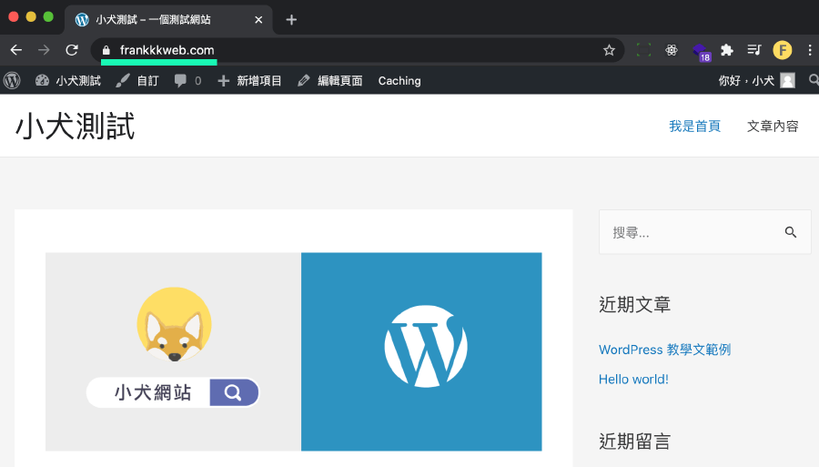Click the macOS yellow minimize window button

[x=31, y=16]
